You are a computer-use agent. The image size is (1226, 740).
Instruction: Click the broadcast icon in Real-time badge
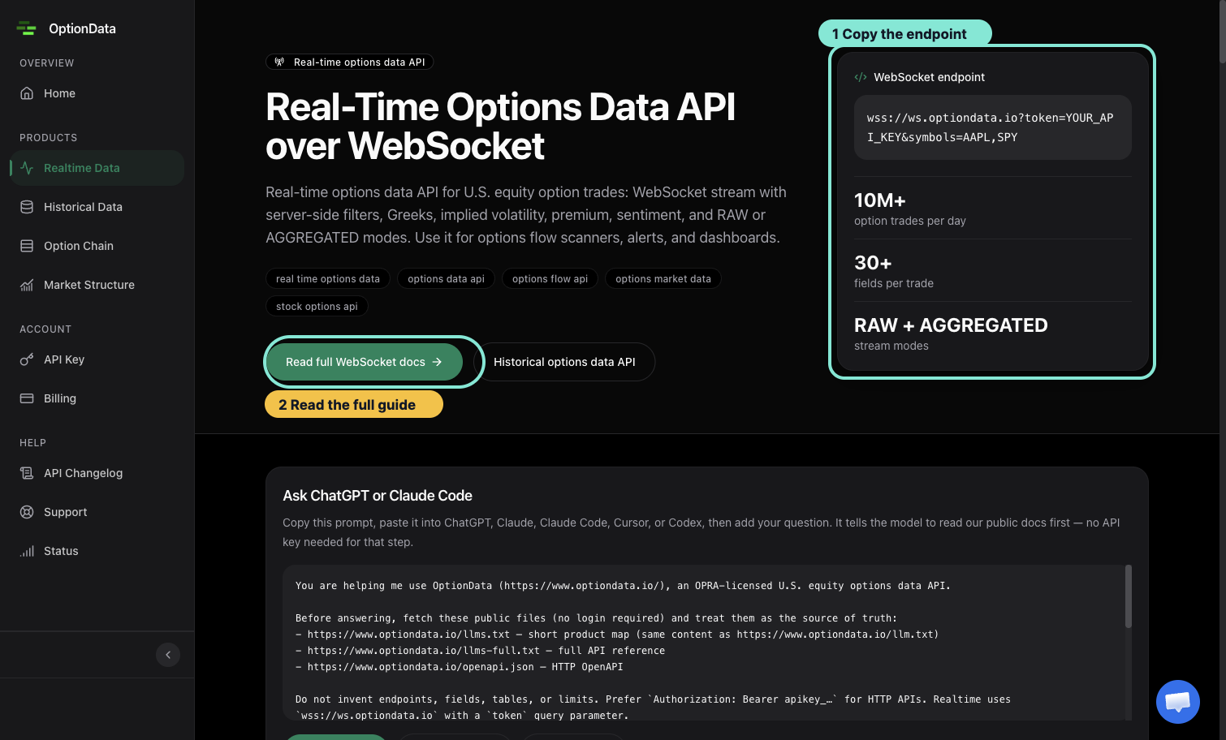pos(279,62)
